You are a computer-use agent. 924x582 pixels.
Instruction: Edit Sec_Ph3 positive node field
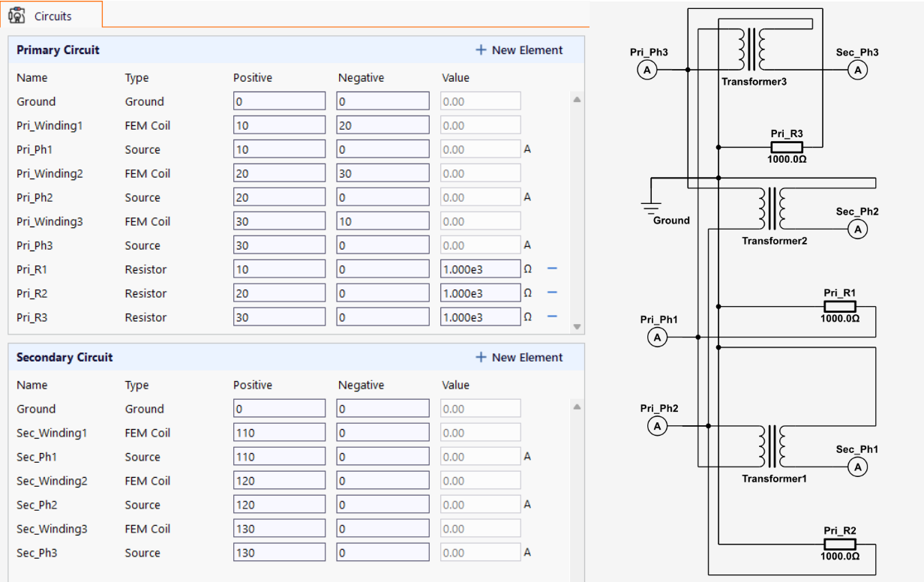[280, 553]
